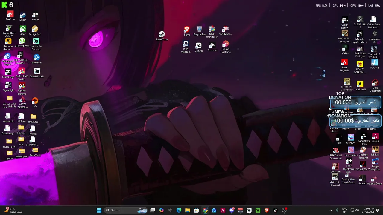Select the uTorrent Web icon
The width and height of the screenshot is (383, 215).
22,43
